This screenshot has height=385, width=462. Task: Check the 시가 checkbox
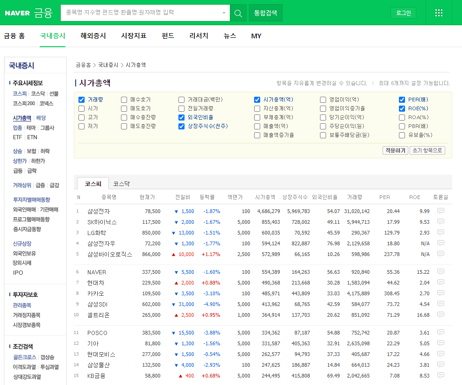click(82, 108)
